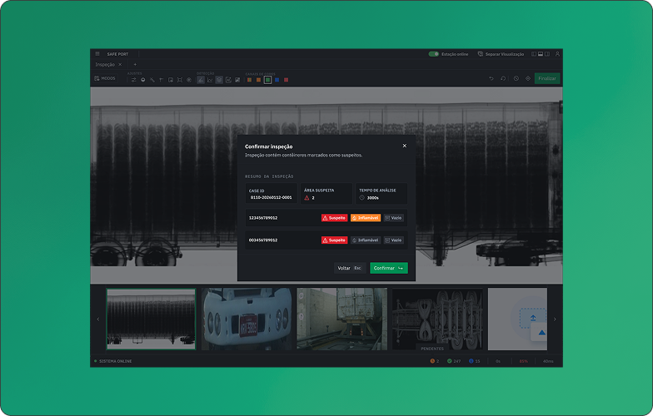Click Separar Visualização
The height and width of the screenshot is (416, 653).
pos(501,54)
